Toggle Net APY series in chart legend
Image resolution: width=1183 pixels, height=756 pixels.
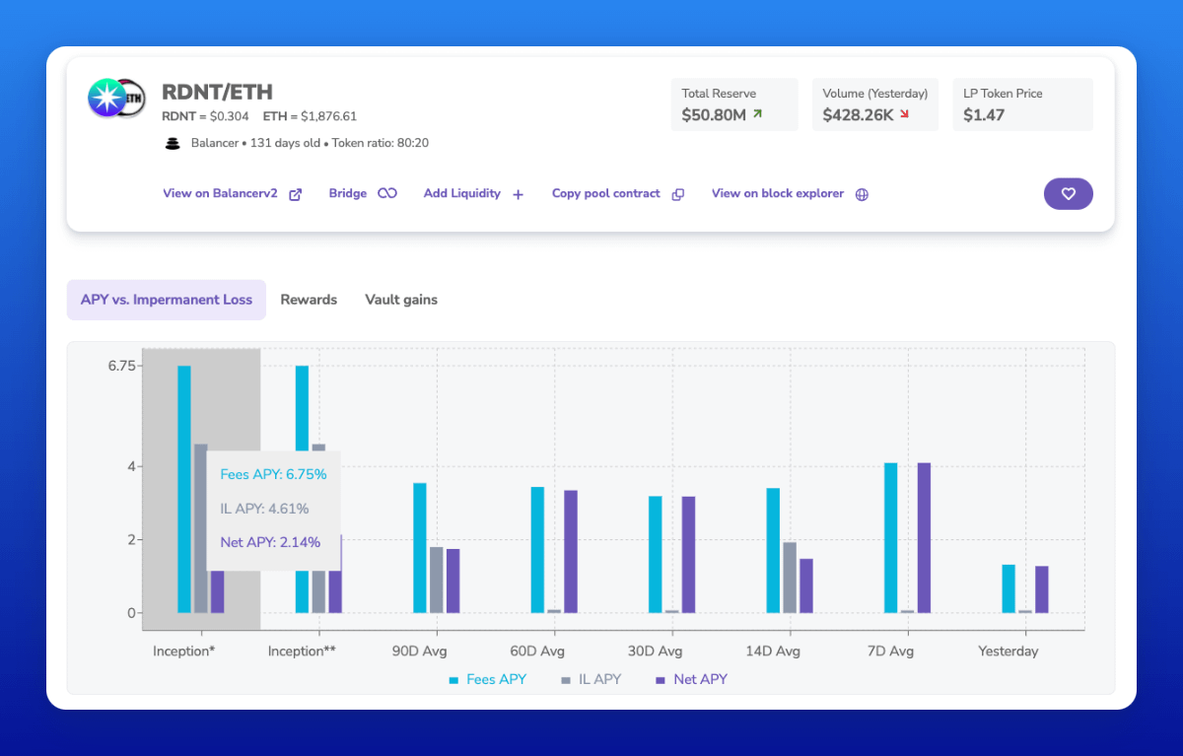(691, 679)
